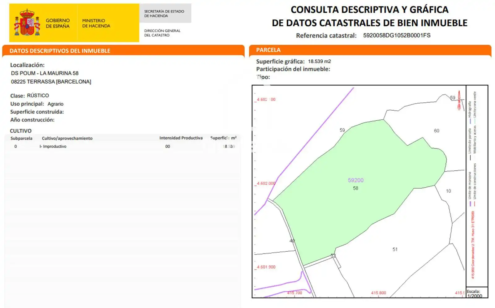Screen dimensions: 495x308
Task: Click the Tipo label
Action: coord(263,77)
